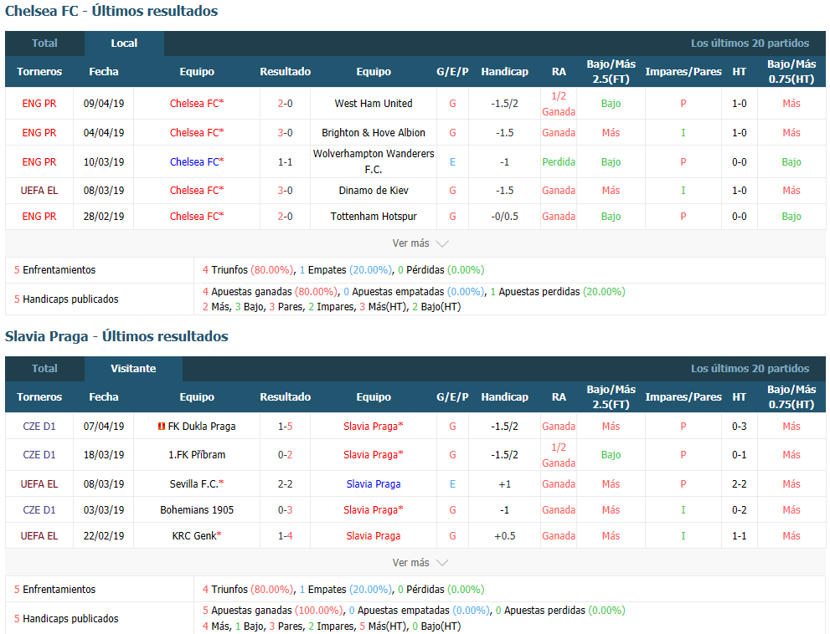Open Chelsea FC link in West Ham row

(x=196, y=104)
